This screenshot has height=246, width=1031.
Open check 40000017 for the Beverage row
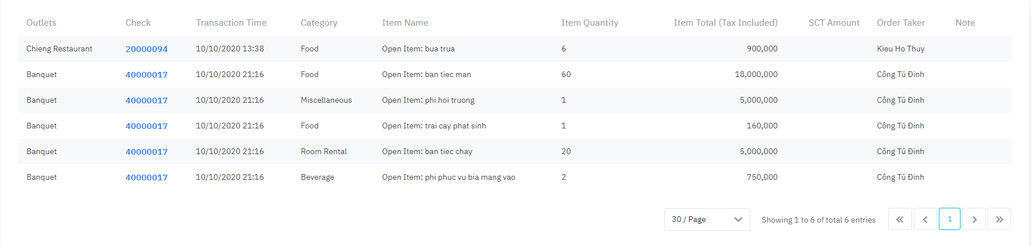147,178
